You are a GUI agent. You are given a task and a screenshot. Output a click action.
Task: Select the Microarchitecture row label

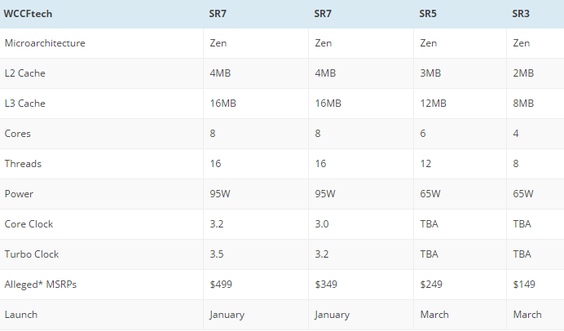(x=45, y=43)
